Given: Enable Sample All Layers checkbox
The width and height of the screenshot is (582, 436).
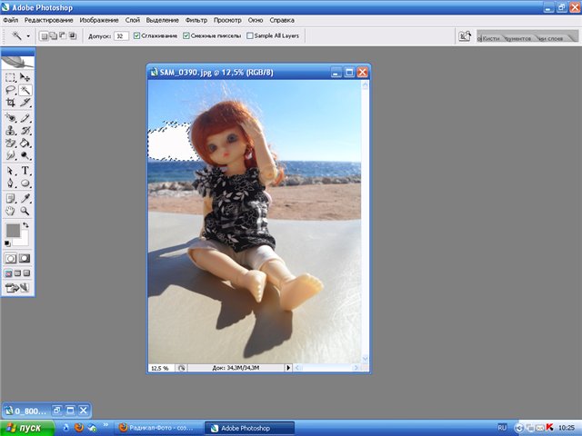Looking at the screenshot, I should 250,36.
